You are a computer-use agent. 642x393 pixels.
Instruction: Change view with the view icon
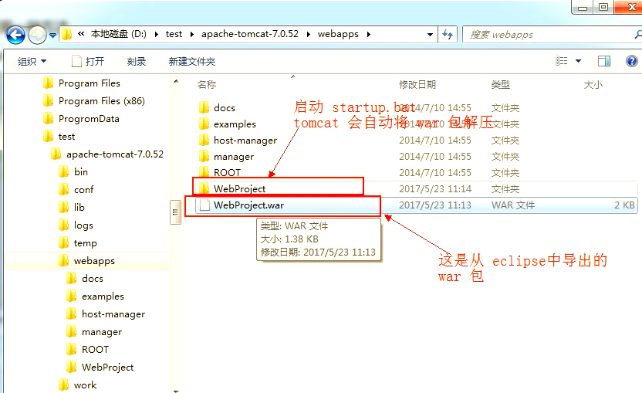coord(561,61)
